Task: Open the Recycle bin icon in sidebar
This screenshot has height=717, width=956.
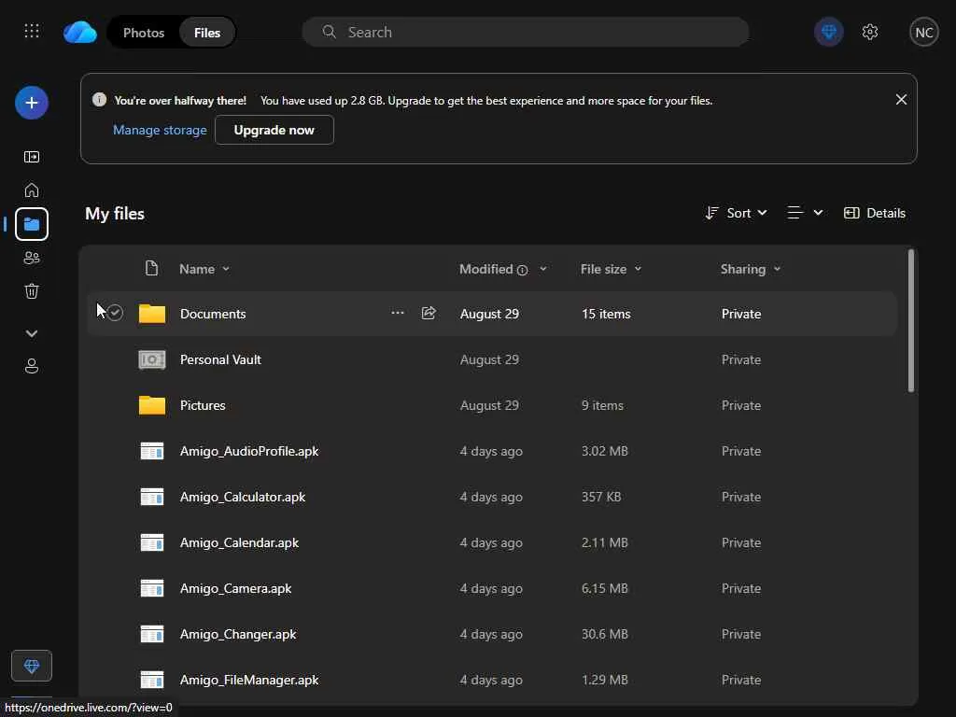Action: pyautogui.click(x=32, y=291)
